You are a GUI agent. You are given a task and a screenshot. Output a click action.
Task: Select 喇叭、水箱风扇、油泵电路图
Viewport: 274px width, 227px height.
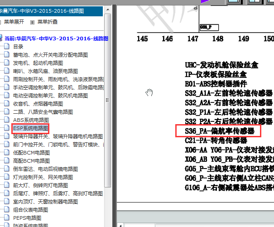tap(45, 71)
